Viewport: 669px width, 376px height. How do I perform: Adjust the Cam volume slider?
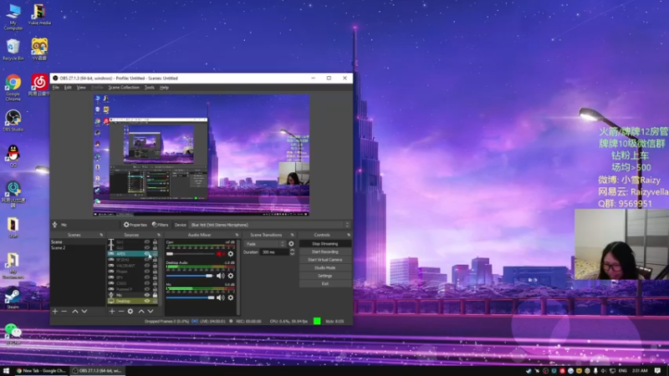190,254
